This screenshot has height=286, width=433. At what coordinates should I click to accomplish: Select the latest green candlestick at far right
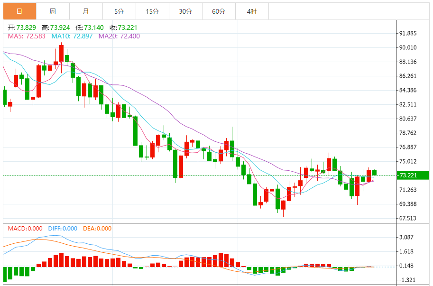click(x=375, y=173)
